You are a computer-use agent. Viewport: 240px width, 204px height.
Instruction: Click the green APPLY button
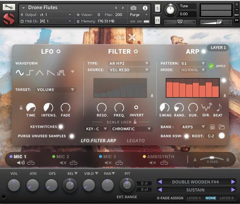pos(211,66)
